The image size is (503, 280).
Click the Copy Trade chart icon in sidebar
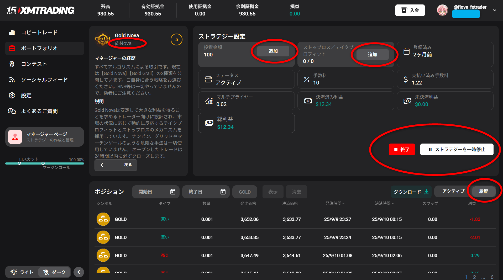tap(12, 33)
